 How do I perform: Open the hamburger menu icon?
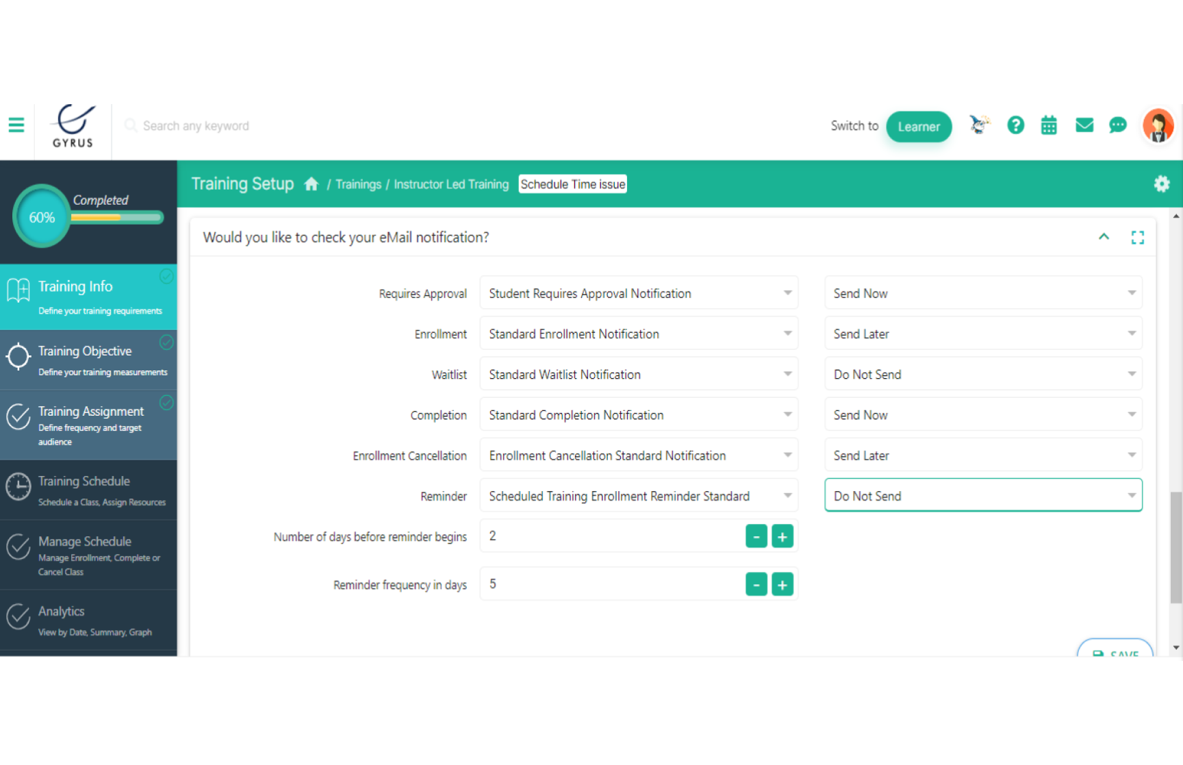point(16,125)
